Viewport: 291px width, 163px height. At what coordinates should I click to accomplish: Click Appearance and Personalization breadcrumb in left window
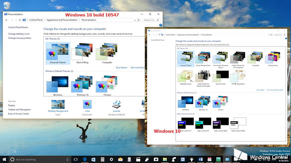point(62,20)
